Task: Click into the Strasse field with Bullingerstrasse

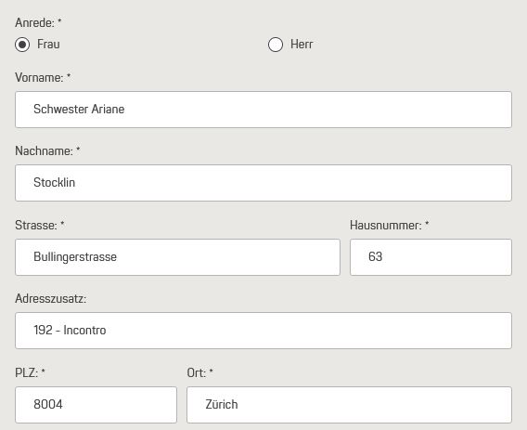Action: point(177,257)
